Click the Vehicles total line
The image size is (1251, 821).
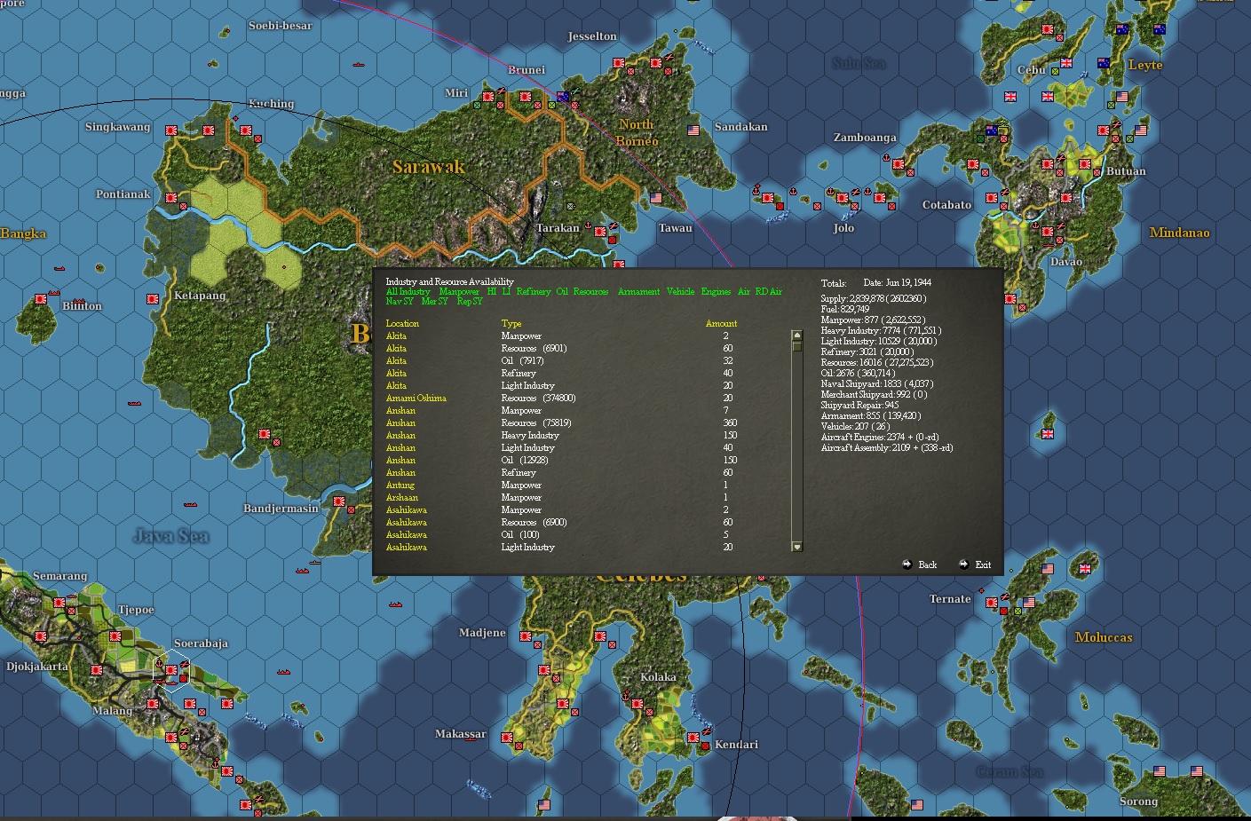coord(855,426)
